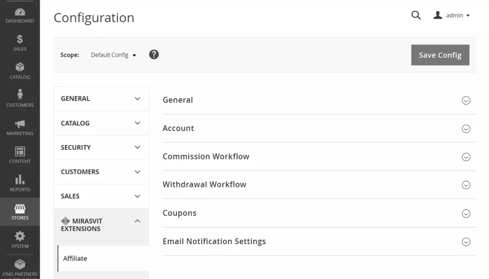Click the Save Config button

tap(440, 55)
